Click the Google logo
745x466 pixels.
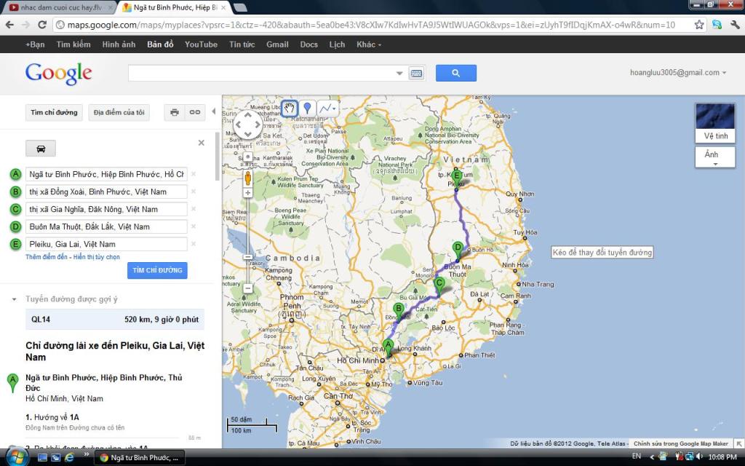[x=58, y=74]
